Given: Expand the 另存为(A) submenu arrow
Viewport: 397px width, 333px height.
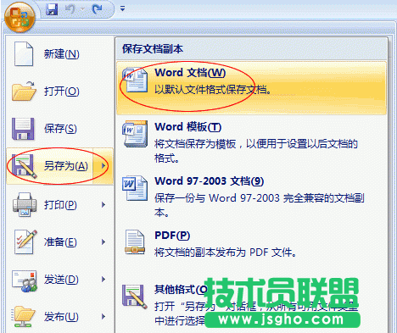Looking at the screenshot, I should 103,166.
